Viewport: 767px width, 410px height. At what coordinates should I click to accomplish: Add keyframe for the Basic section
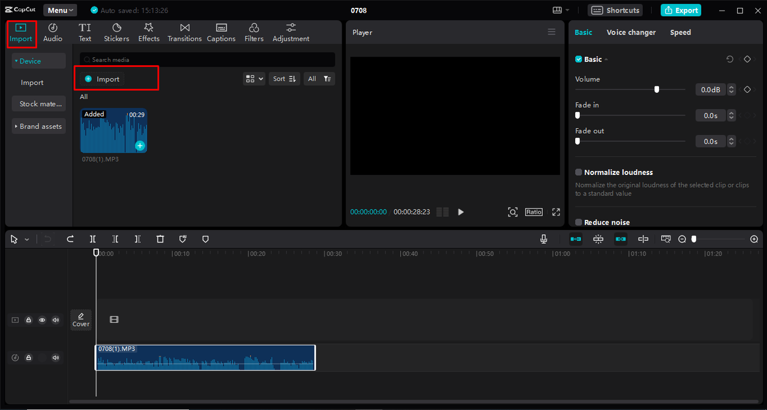tap(747, 59)
